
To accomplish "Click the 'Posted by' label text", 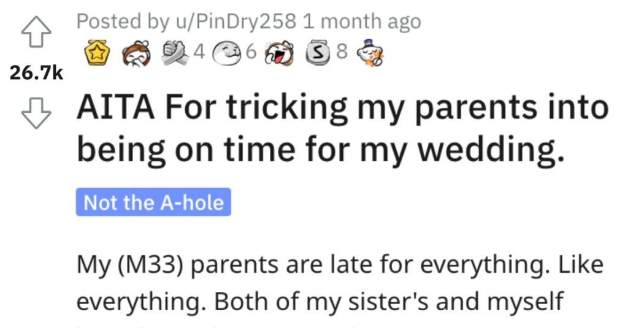I will pos(123,21).
